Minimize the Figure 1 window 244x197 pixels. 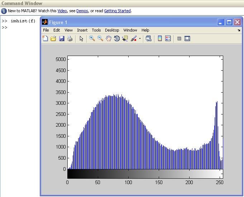tap(221, 22)
